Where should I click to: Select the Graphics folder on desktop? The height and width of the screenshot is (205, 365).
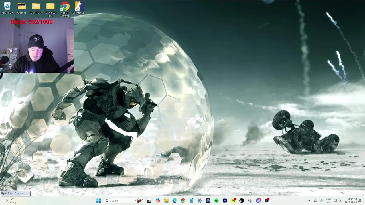[22, 8]
